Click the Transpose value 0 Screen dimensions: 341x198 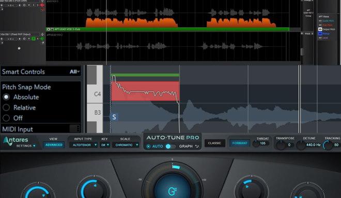click(289, 145)
